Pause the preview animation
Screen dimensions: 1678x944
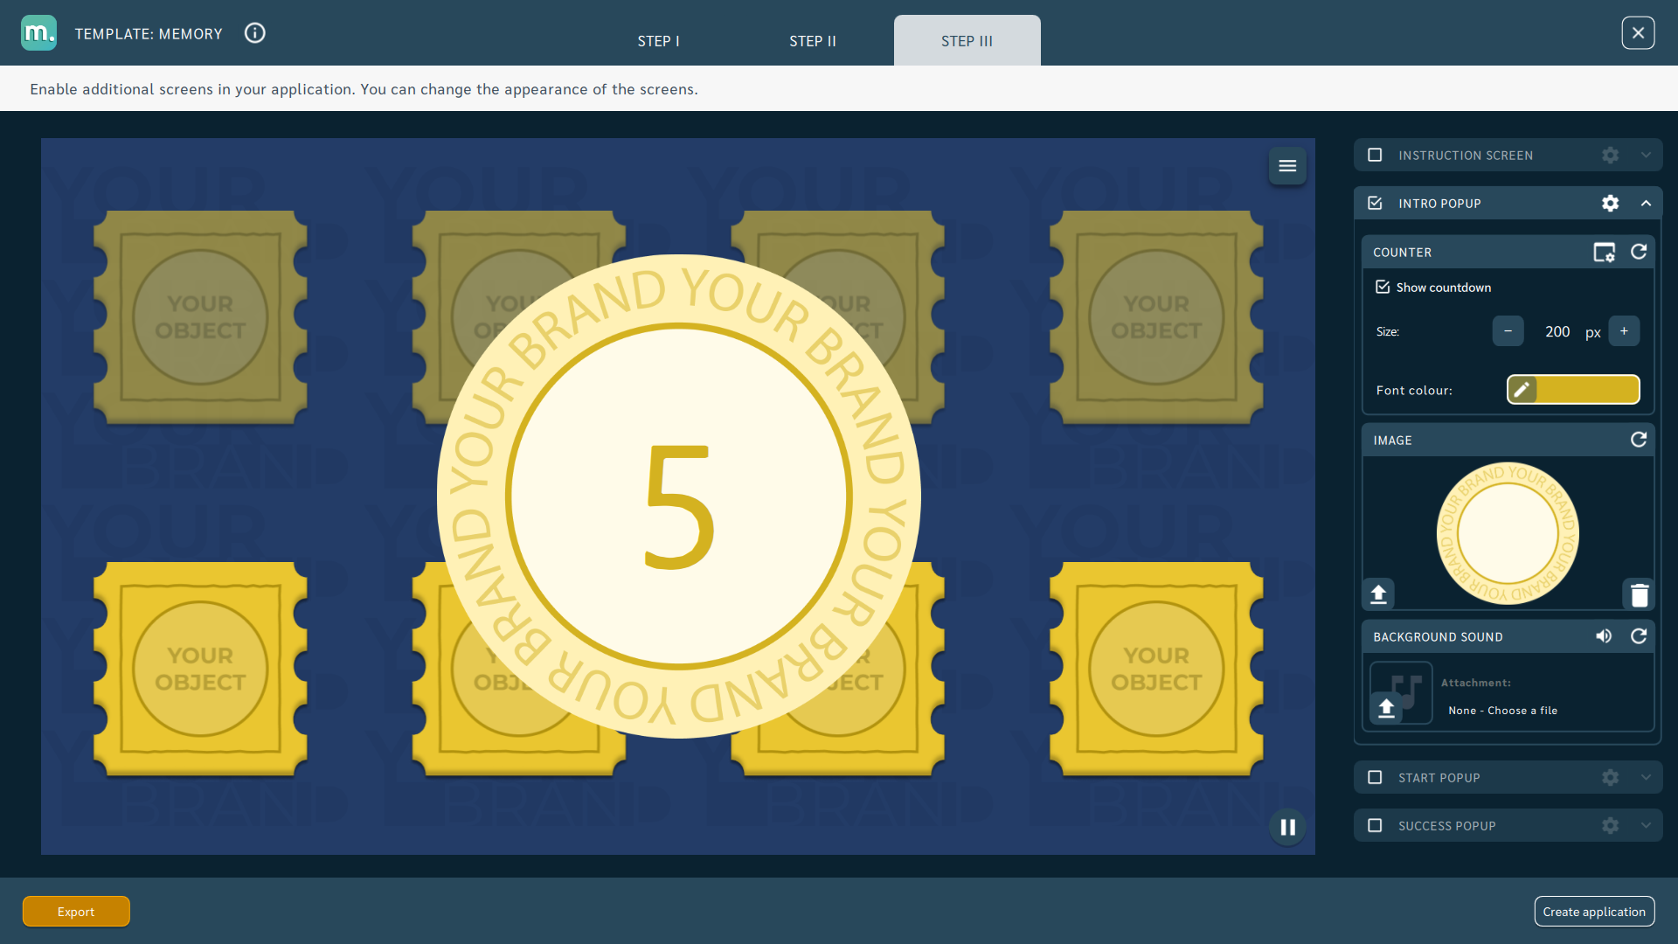[x=1287, y=827]
